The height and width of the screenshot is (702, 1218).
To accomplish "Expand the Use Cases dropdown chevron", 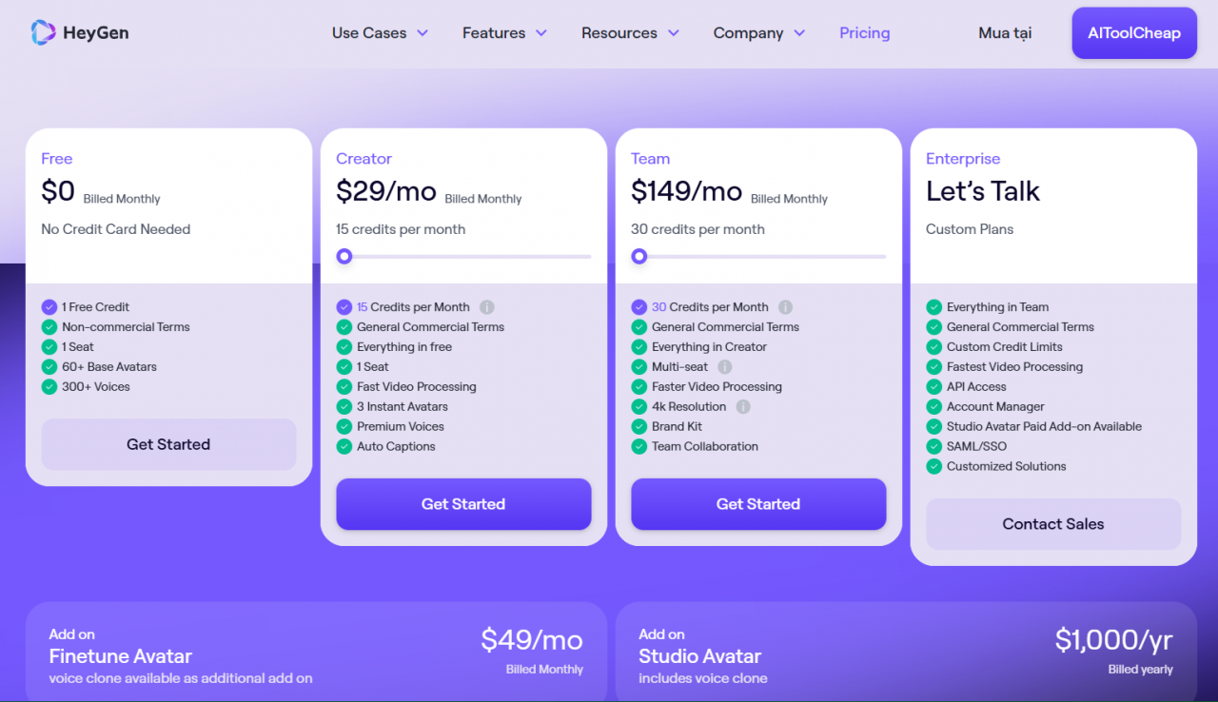I will point(422,33).
